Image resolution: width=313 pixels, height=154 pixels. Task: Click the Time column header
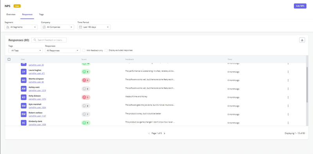pos(230,59)
